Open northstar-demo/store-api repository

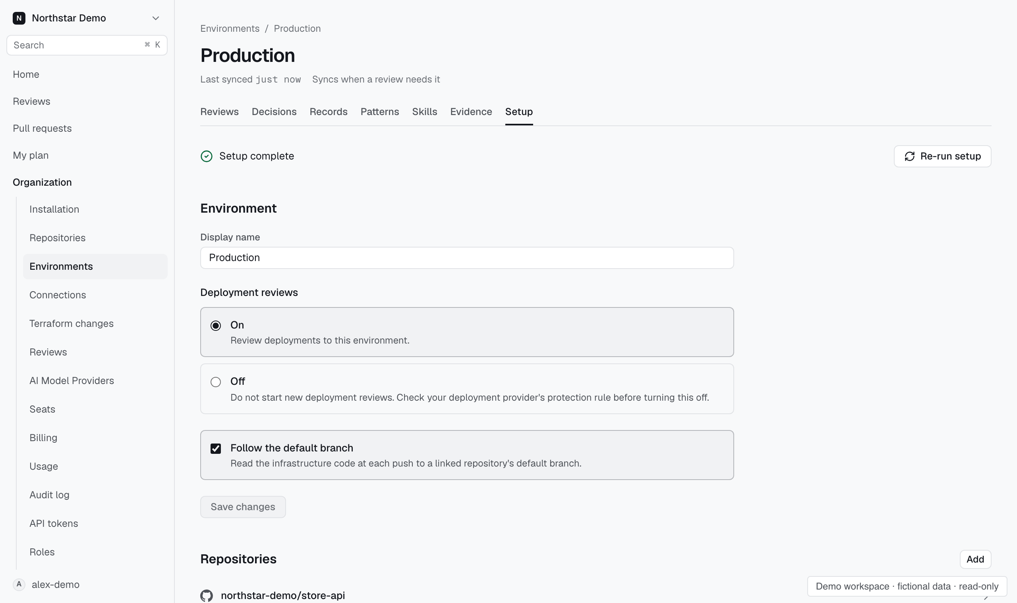tap(283, 596)
